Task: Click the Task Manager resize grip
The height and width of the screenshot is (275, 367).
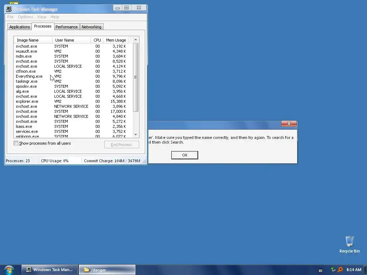Action: [x=144, y=161]
